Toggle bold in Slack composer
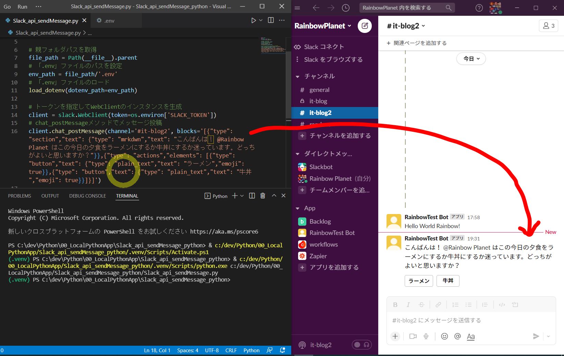Screen dimensions: 564x356 [395, 305]
